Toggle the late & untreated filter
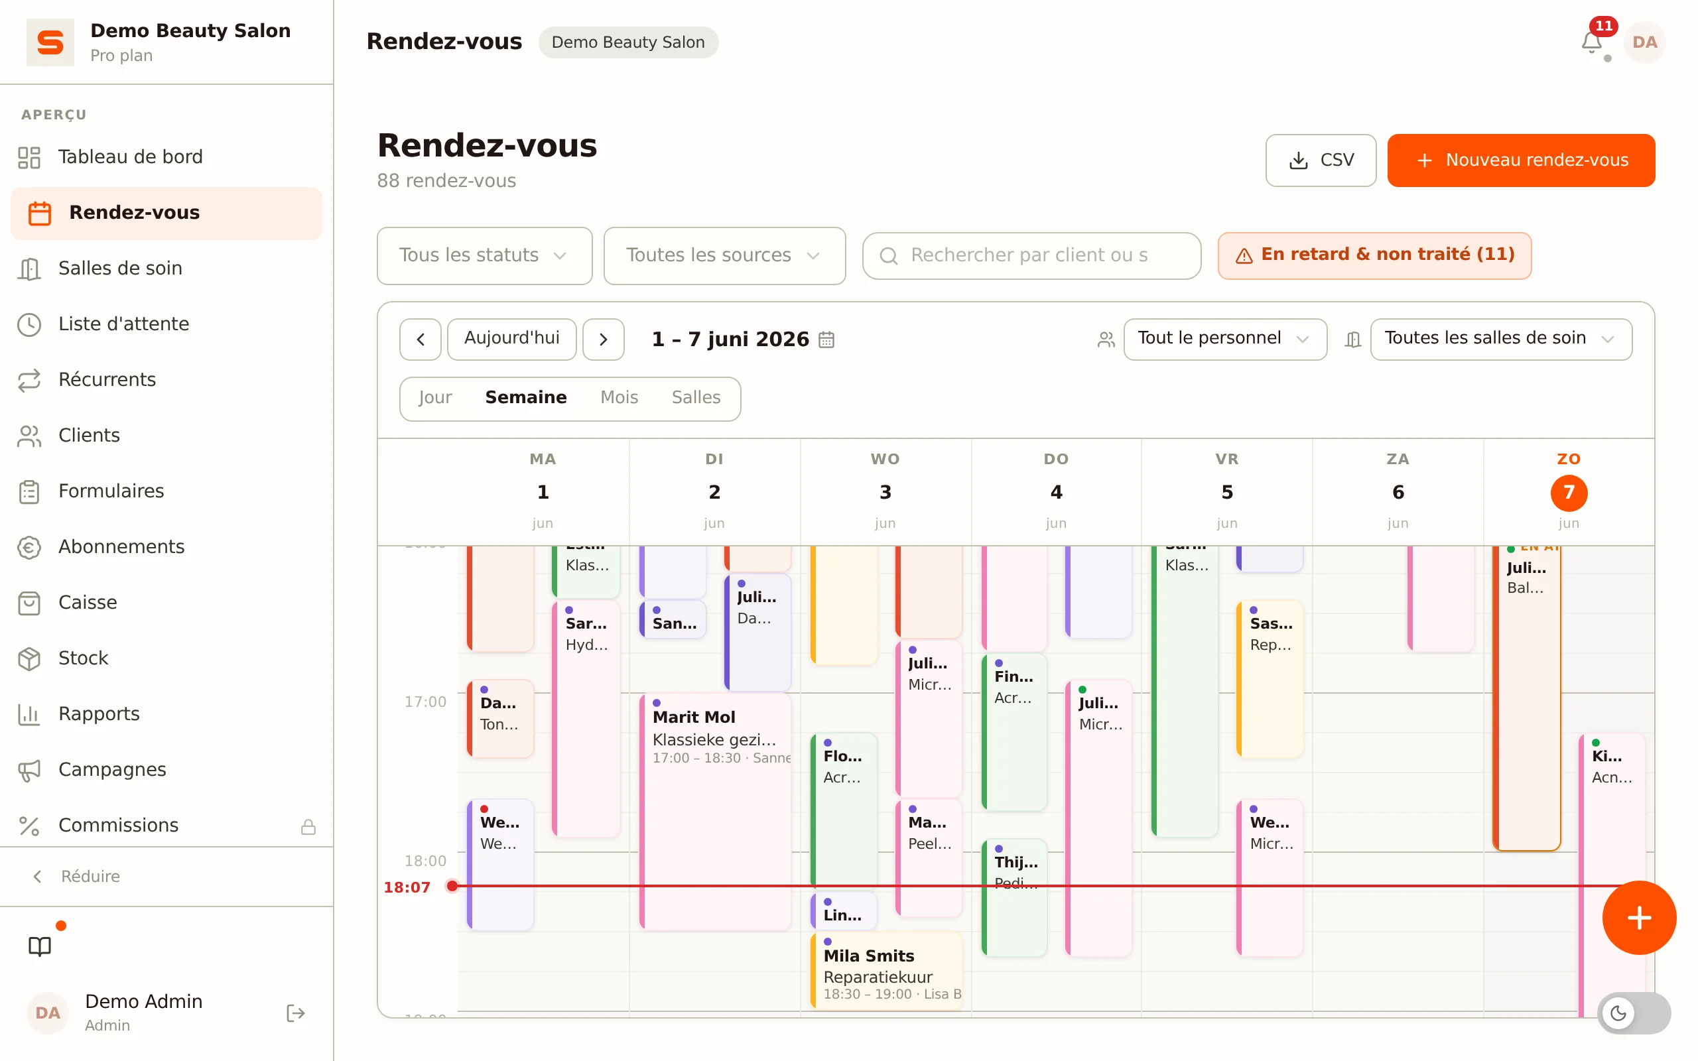The width and height of the screenshot is (1698, 1061). tap(1374, 255)
